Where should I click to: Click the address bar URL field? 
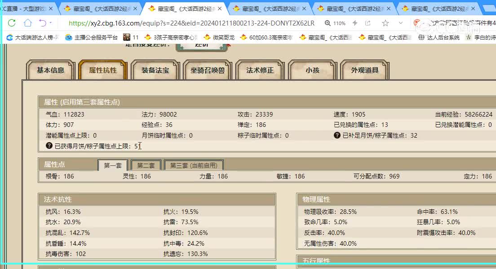click(192, 23)
